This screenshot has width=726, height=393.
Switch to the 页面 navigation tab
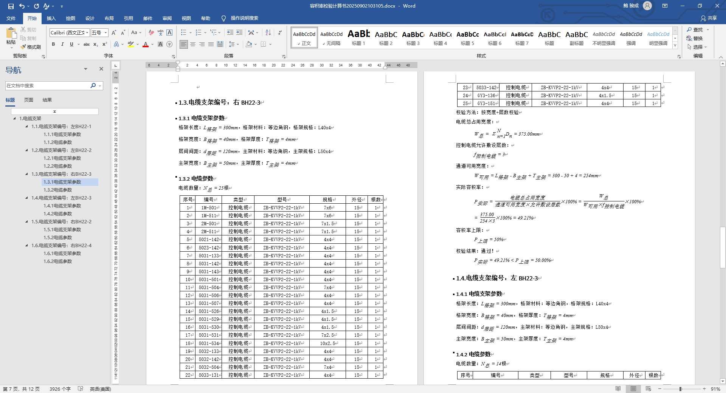coord(29,100)
